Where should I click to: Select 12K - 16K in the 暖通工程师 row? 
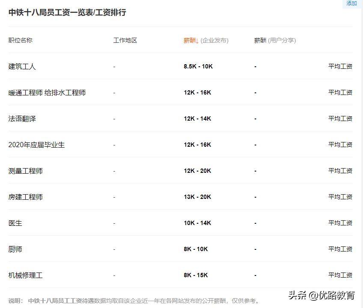coord(197,92)
